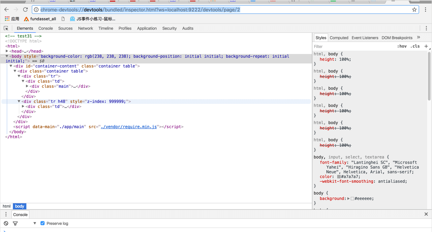Focus the Styles Filter input field
The height and width of the screenshot is (232, 432).
point(354,47)
